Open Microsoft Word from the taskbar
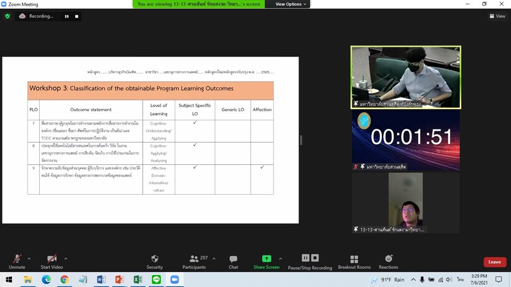The height and width of the screenshot is (287, 511). pos(101,279)
